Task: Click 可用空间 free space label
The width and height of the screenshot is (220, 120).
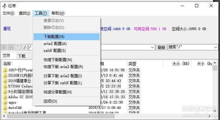Action: (x=150, y=29)
